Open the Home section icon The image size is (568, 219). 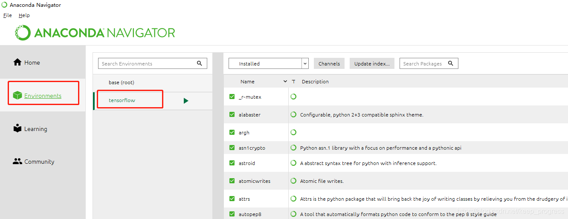point(17,63)
